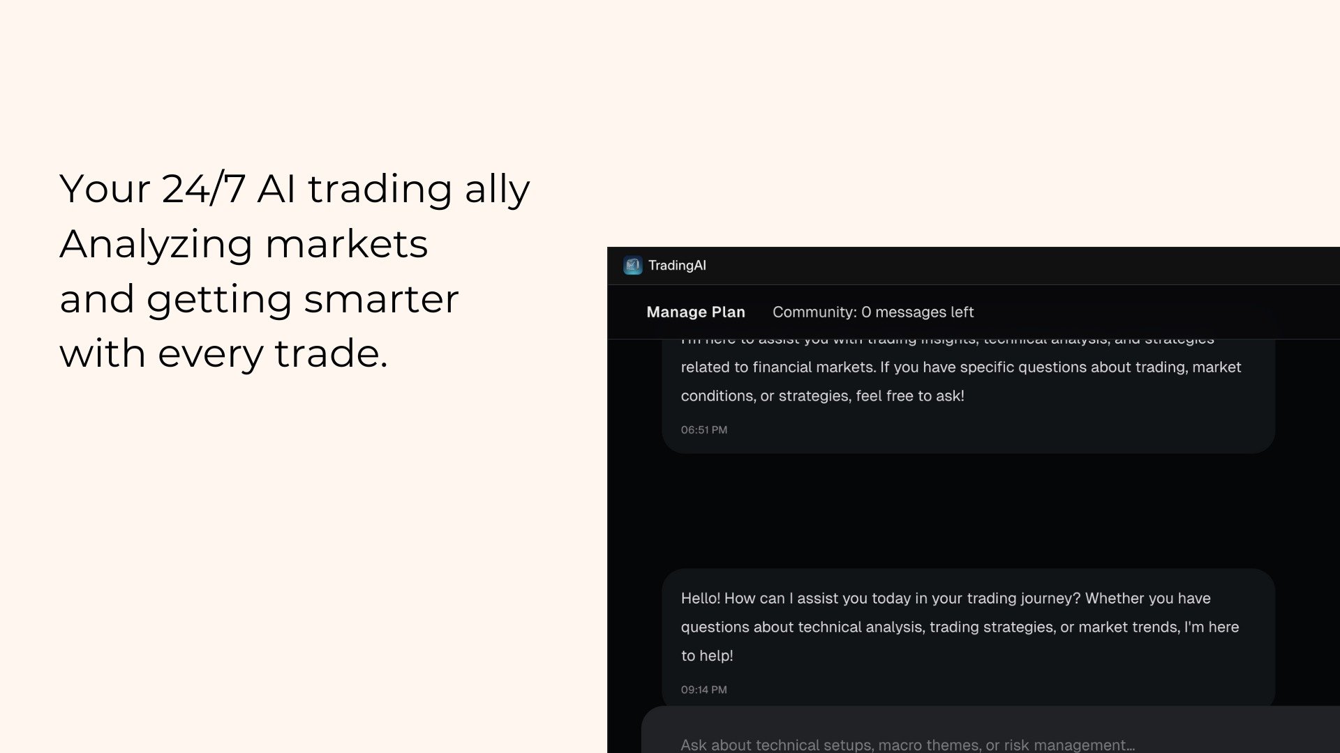Click the partially hidden top message line
Viewport: 1340px width, 753px height.
pos(946,342)
